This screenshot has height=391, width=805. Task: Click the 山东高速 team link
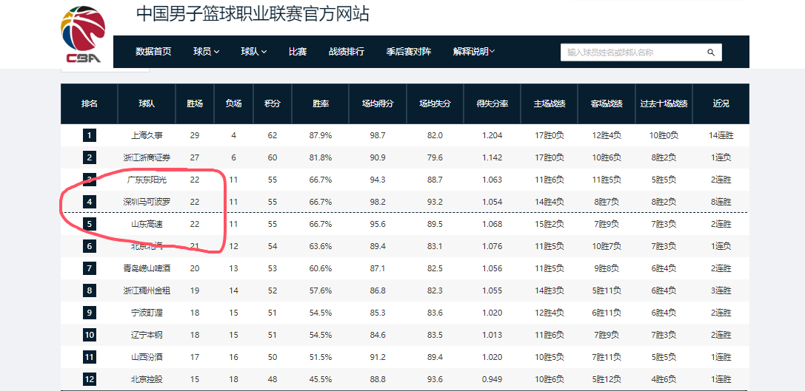pyautogui.click(x=147, y=224)
